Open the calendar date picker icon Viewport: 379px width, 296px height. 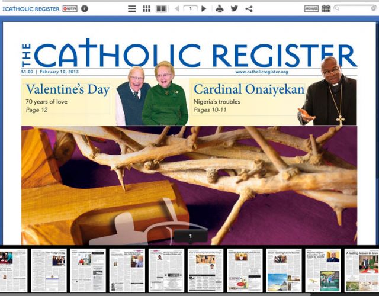(326, 9)
